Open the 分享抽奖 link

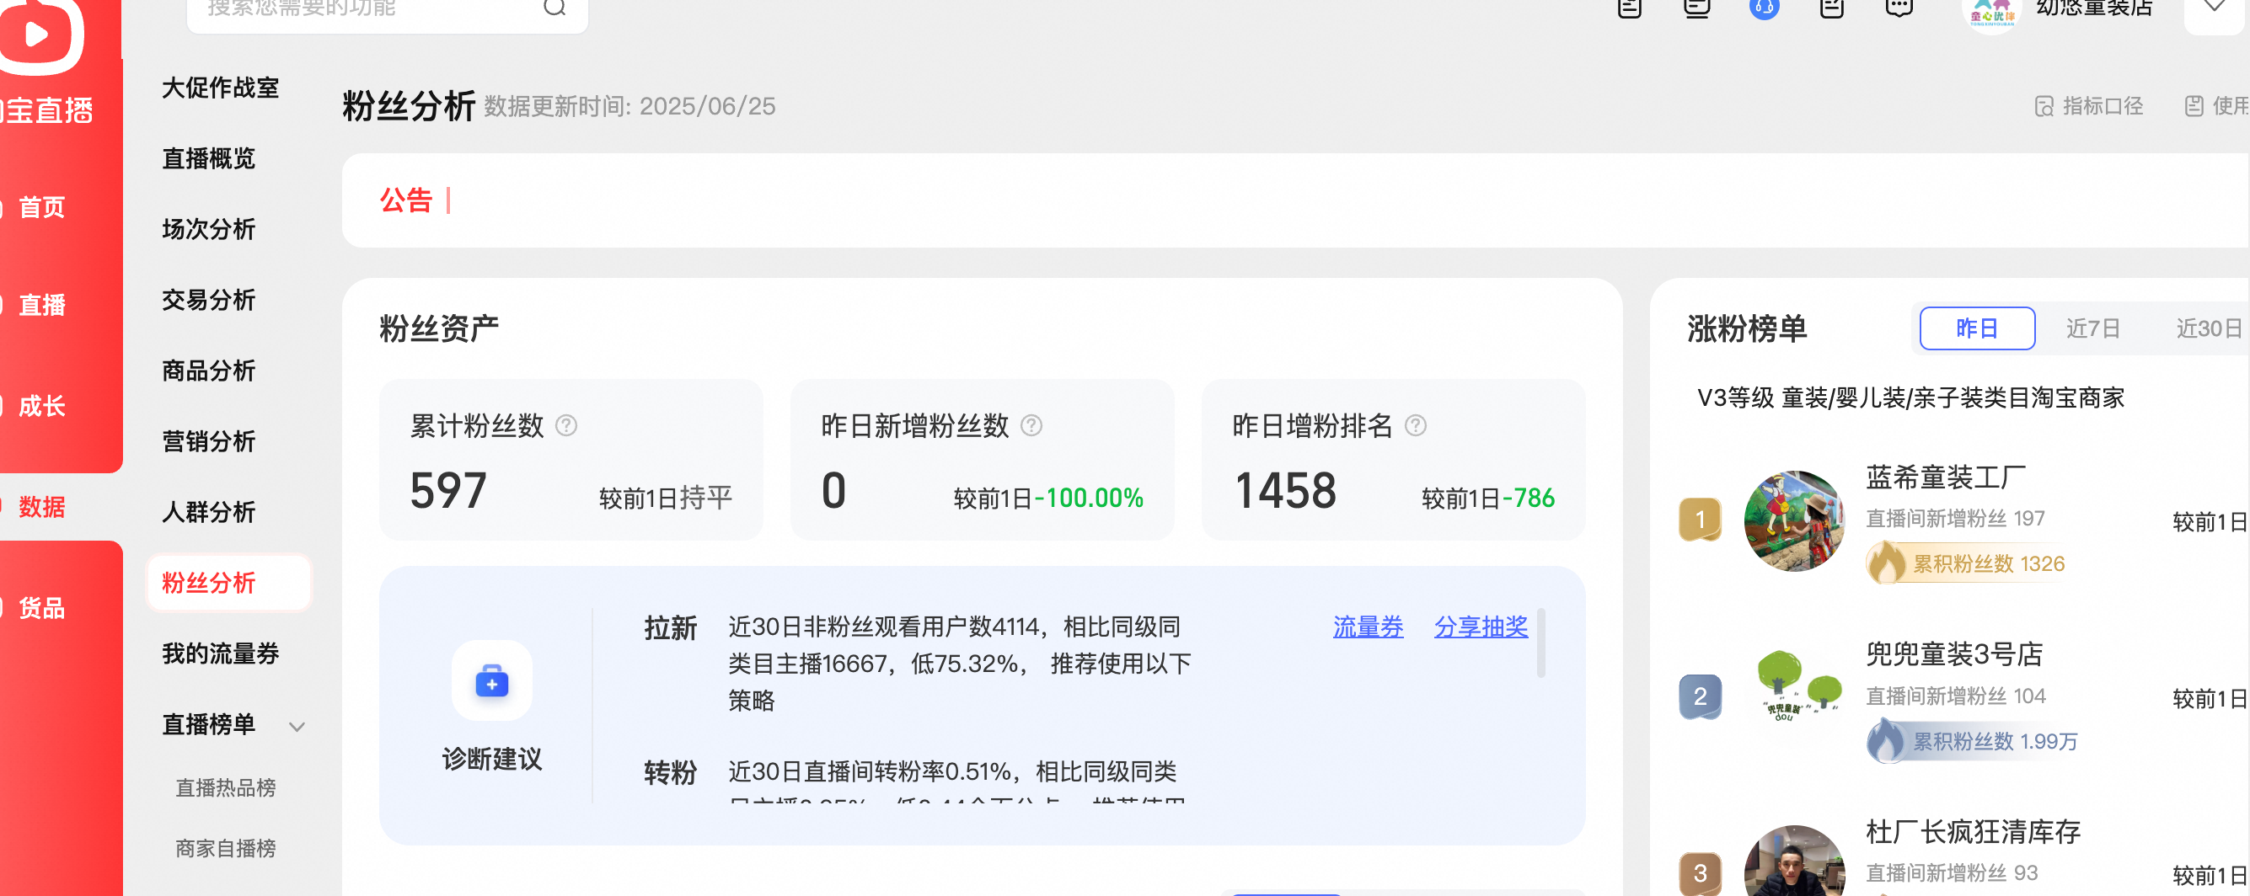[x=1481, y=627]
